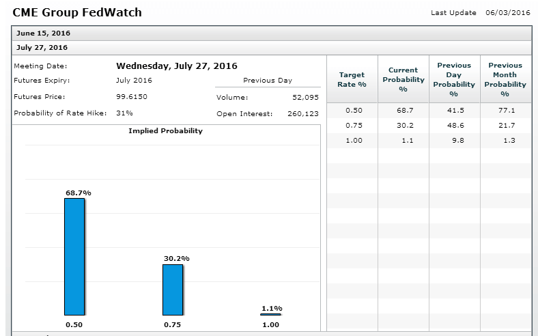Click the 48.6 previous day probability cell
Screen dimensions: 538x336
coord(455,126)
